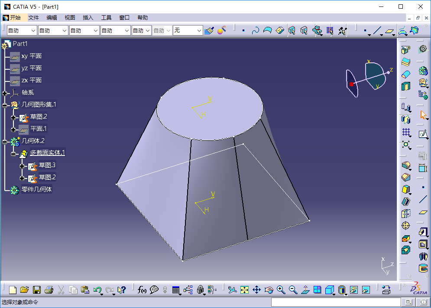Click the Save icon in bottom toolbar
431x308 pixels.
click(x=37, y=290)
